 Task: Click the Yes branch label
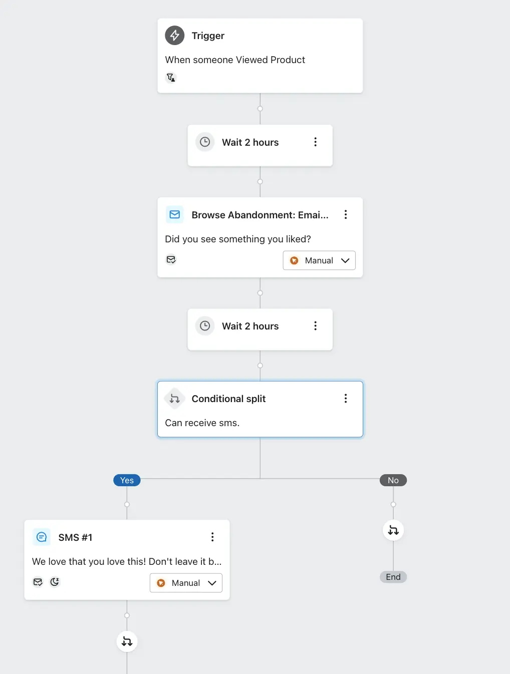click(x=127, y=480)
